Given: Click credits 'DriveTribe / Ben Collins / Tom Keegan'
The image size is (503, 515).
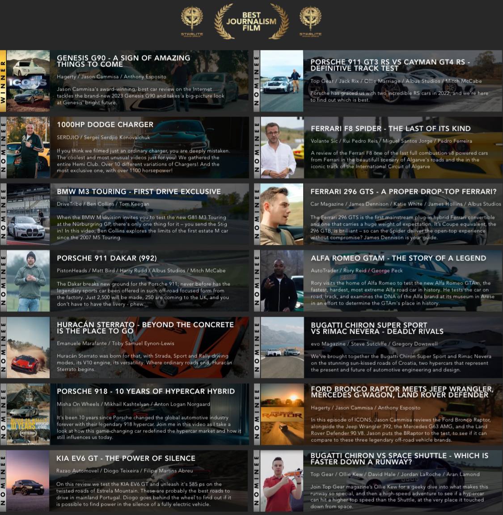Looking at the screenshot, I should [103, 204].
